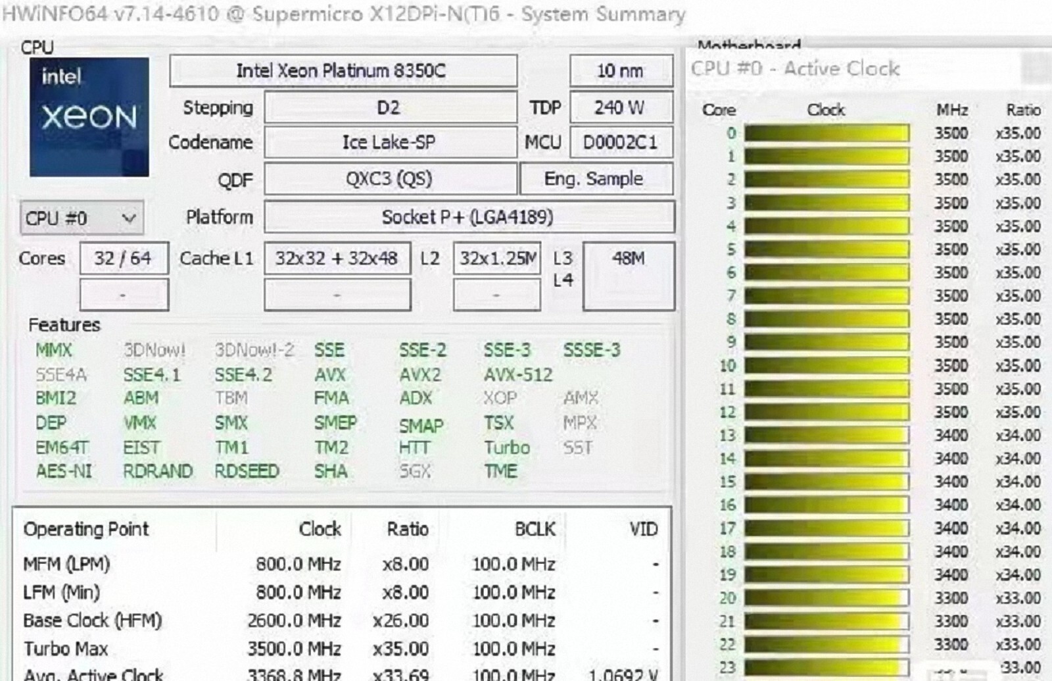Screen dimensions: 1052x681
Task: Click the L2 cache value 32x1.25M
Action: pyautogui.click(x=497, y=259)
